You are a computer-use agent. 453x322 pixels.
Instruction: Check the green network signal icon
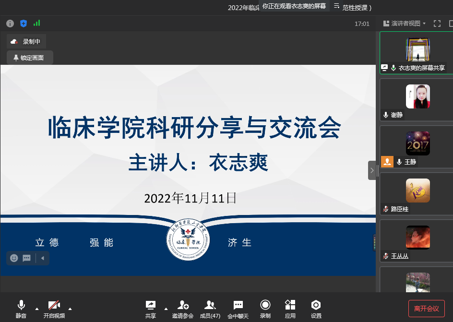coord(37,23)
